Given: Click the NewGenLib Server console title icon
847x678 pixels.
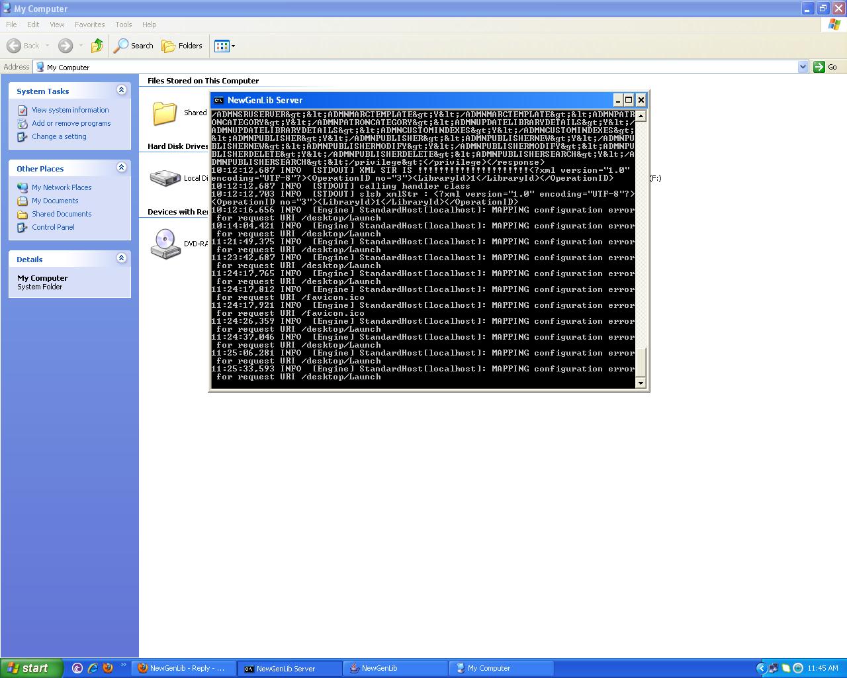Looking at the screenshot, I should tap(218, 101).
